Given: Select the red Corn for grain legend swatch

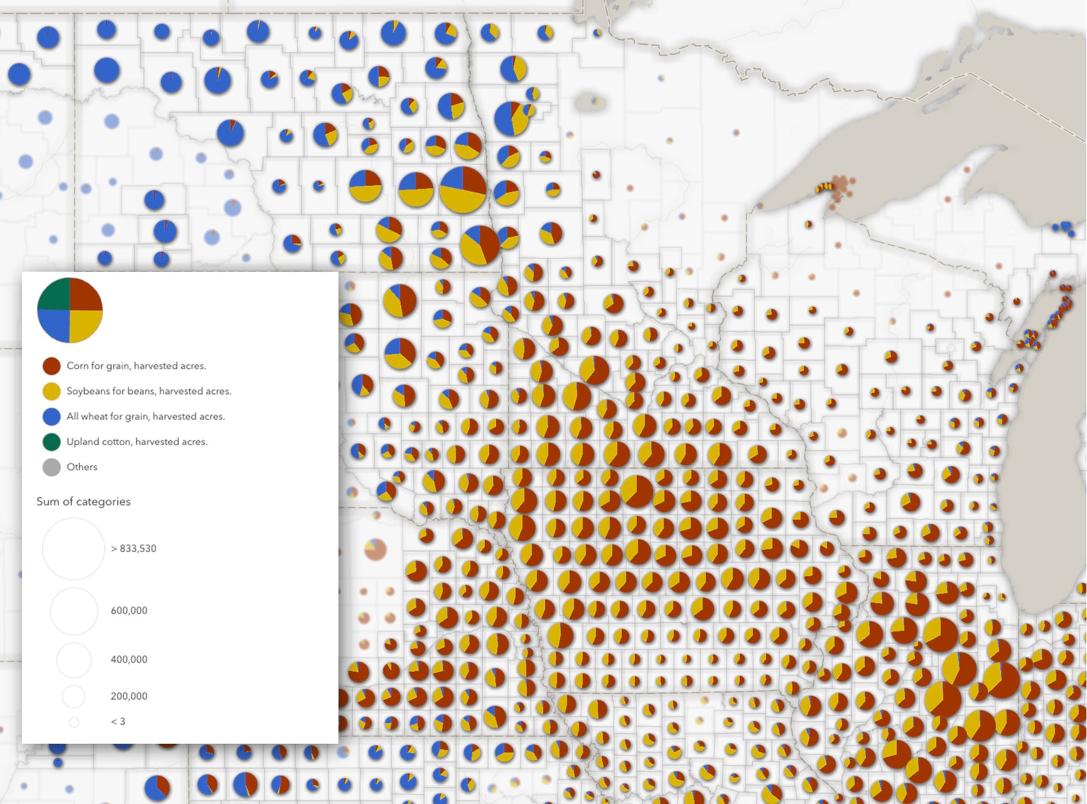Looking at the screenshot, I should pyautogui.click(x=52, y=365).
